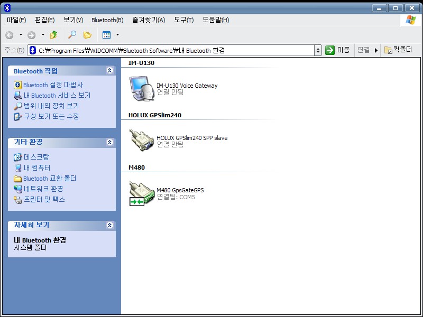Expand the 연결 links bar arrow
The image size is (423, 317).
[x=376, y=50]
